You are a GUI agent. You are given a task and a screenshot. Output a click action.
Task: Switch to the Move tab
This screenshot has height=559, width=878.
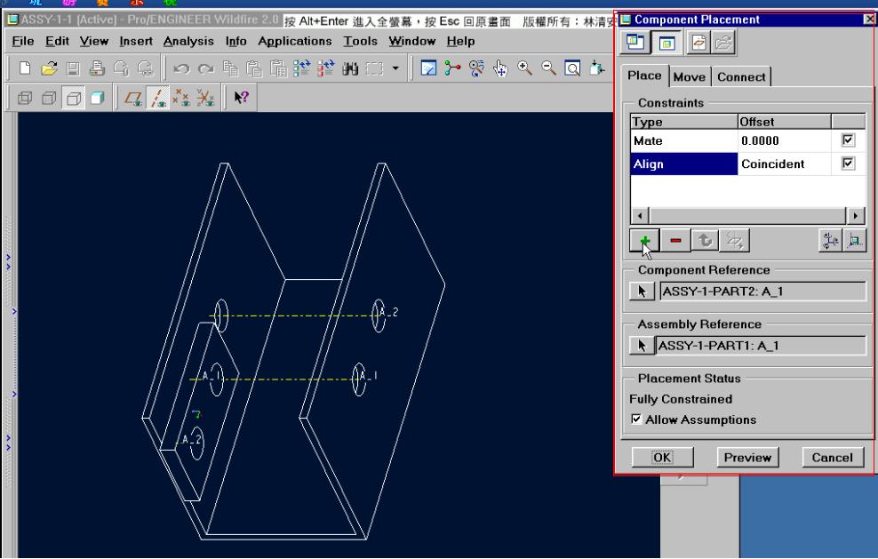[690, 76]
